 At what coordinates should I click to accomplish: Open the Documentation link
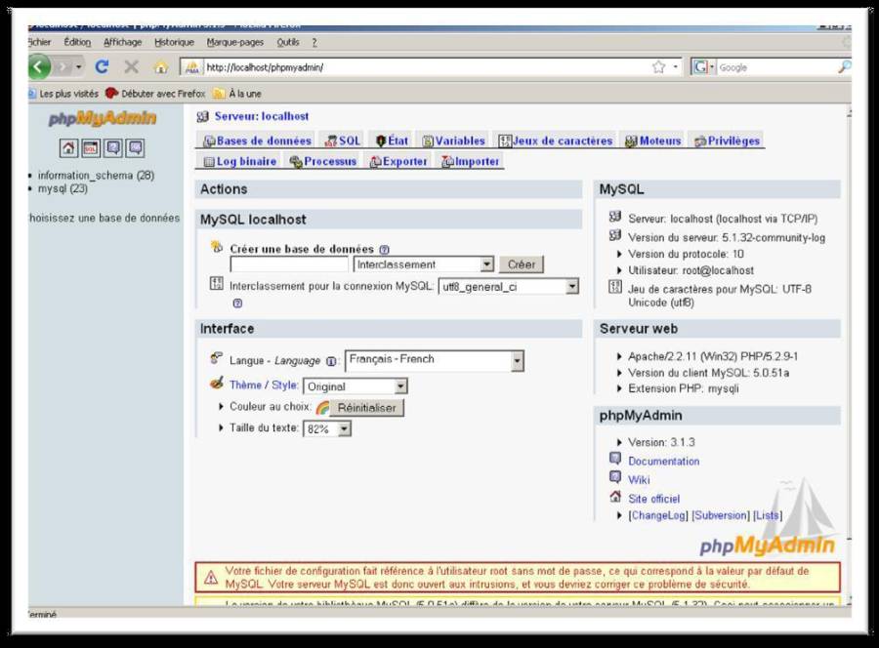(664, 462)
